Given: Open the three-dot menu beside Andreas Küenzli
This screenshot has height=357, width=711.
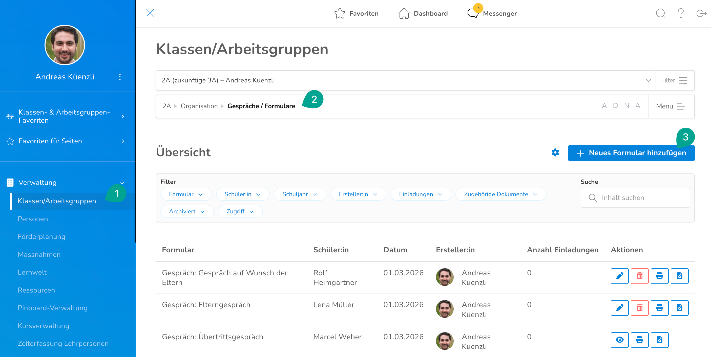Looking at the screenshot, I should pyautogui.click(x=120, y=77).
